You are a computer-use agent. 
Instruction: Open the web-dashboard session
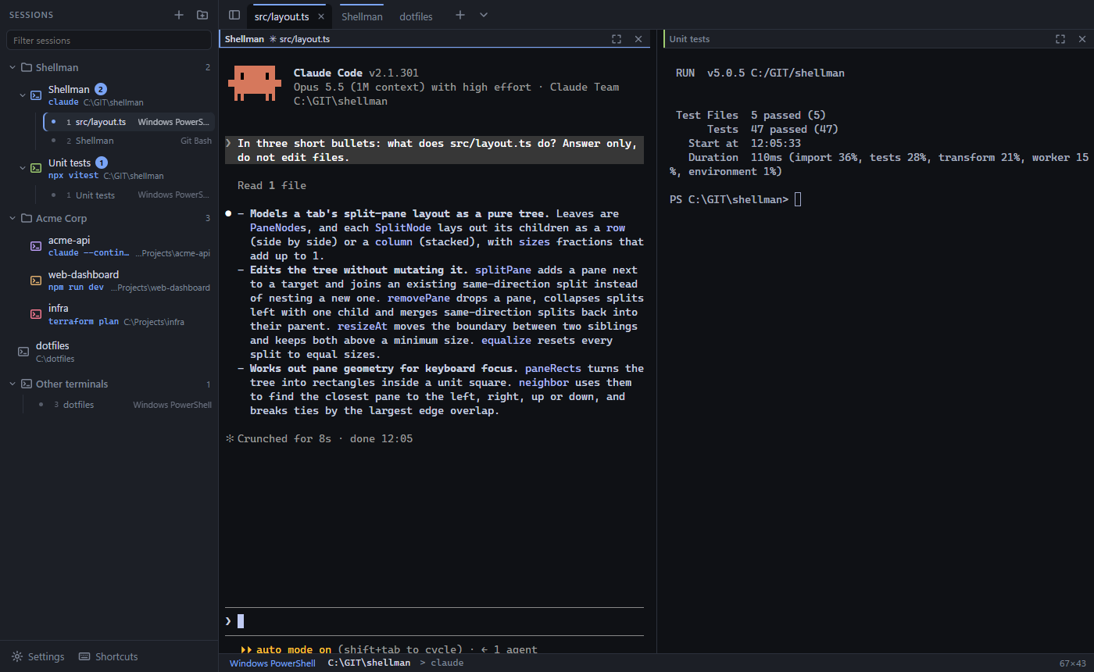pos(120,281)
